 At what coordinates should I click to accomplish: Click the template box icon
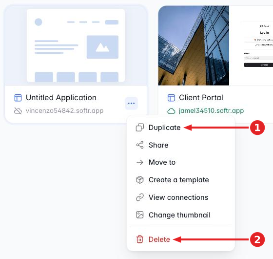[x=139, y=180]
